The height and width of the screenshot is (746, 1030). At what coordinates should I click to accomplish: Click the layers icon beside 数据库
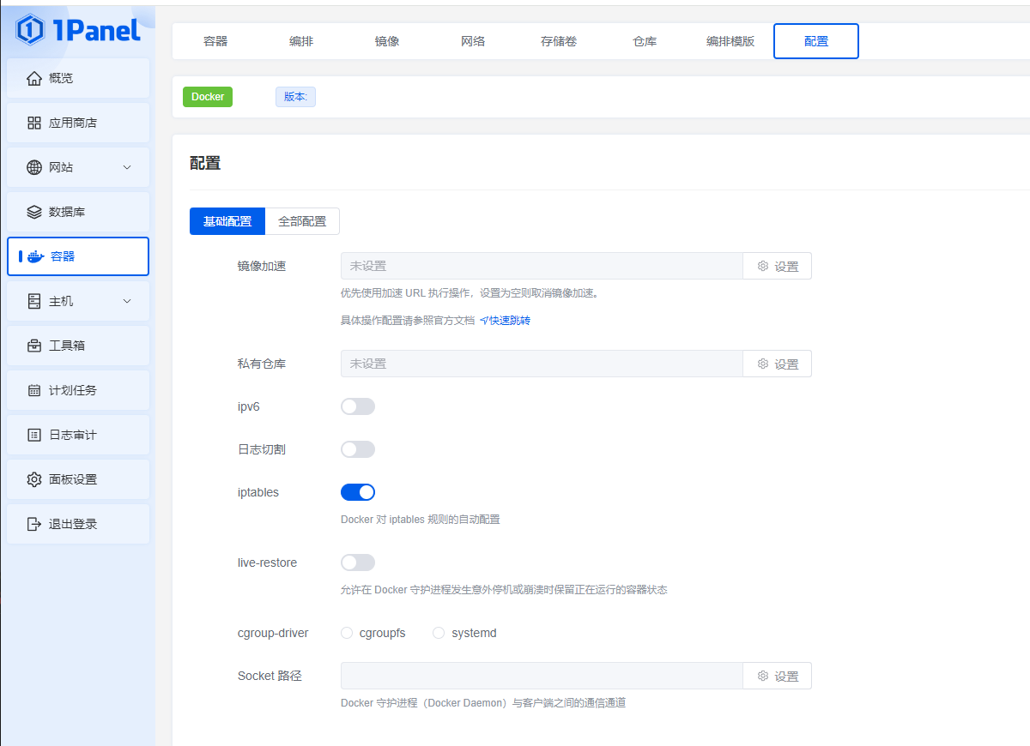point(34,212)
